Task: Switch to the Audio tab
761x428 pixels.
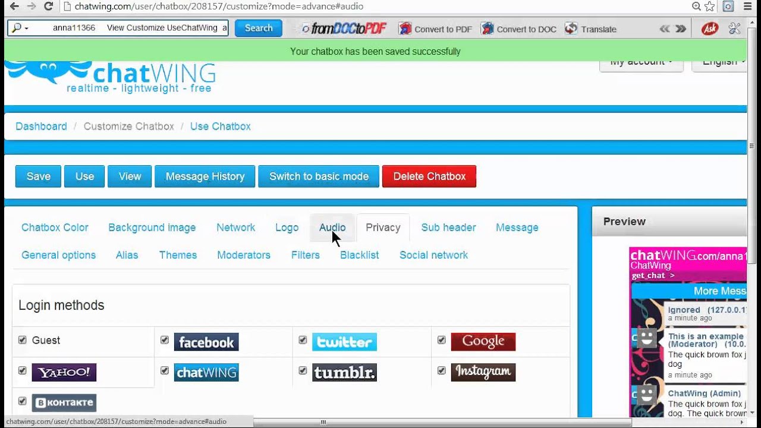Action: (332, 228)
